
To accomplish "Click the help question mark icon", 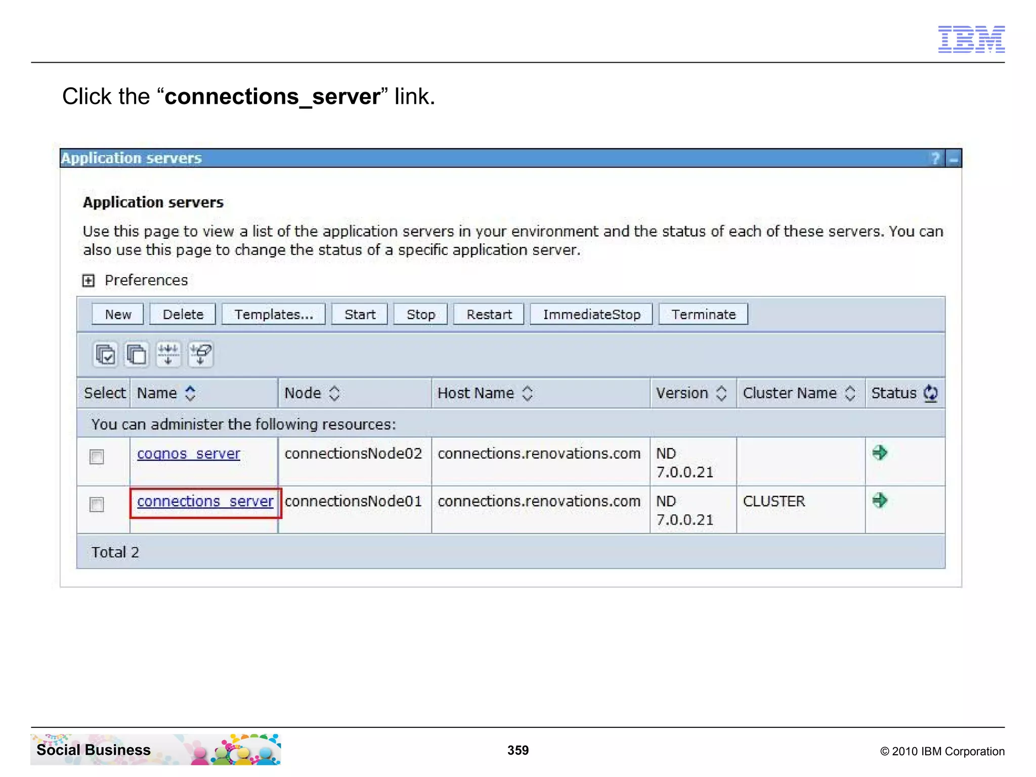I will pos(936,158).
